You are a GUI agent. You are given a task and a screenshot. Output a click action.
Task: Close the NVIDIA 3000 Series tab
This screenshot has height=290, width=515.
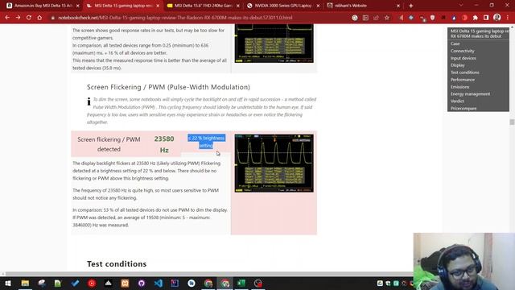[x=318, y=6]
